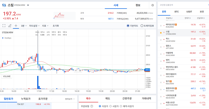Click the 218.2 high price value

(111, 13)
